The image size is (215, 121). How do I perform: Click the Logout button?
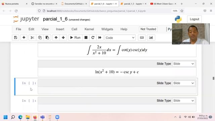[x=194, y=19]
